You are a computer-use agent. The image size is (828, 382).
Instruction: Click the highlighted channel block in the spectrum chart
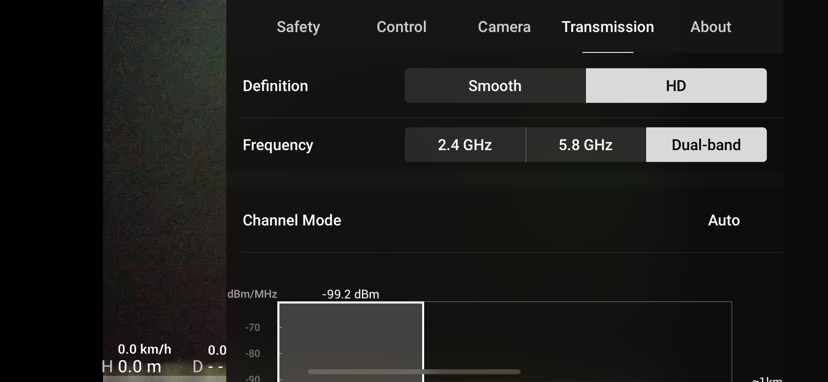pyautogui.click(x=350, y=336)
